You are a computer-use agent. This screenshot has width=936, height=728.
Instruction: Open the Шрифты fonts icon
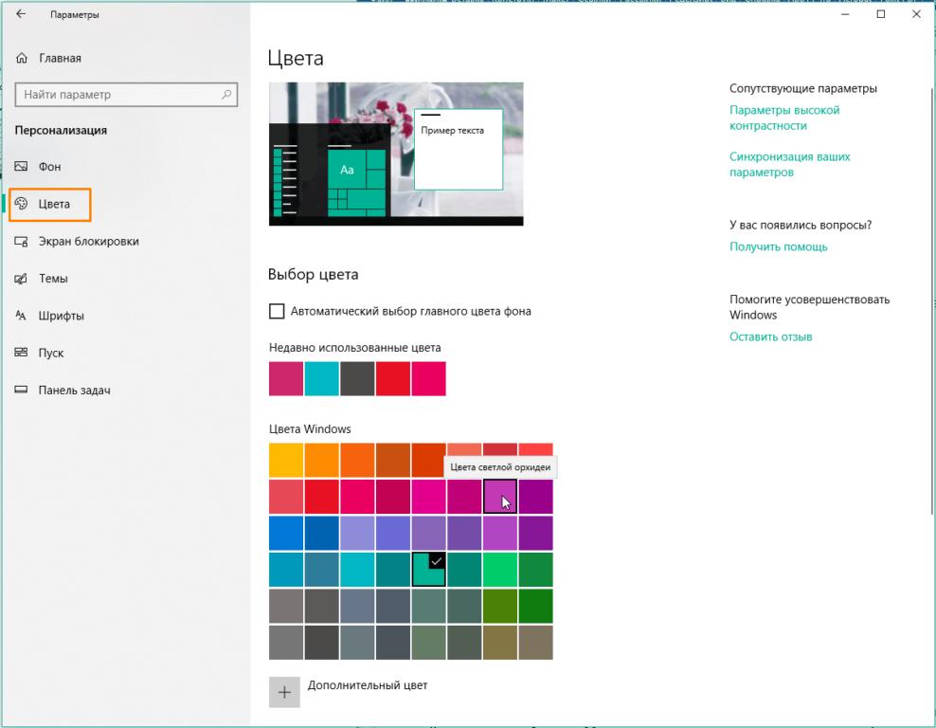[22, 316]
